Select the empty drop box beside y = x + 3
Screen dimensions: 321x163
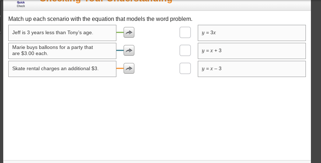pos(185,50)
